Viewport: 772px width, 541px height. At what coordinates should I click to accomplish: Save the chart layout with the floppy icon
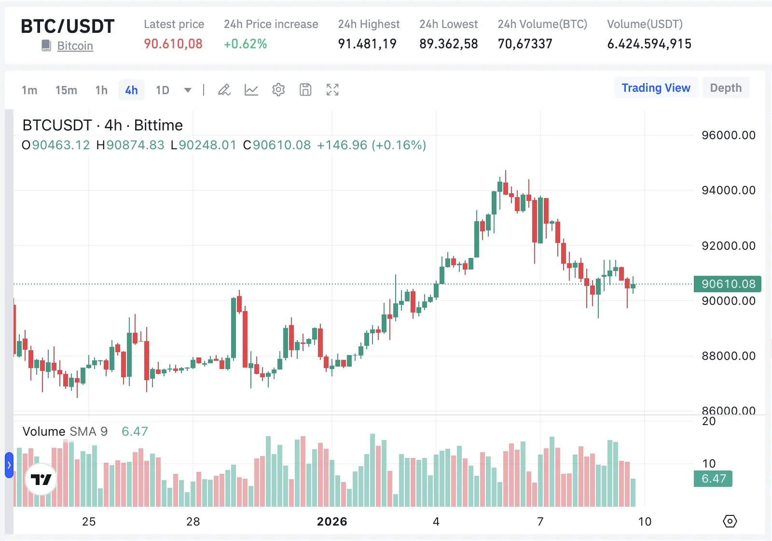tap(305, 90)
